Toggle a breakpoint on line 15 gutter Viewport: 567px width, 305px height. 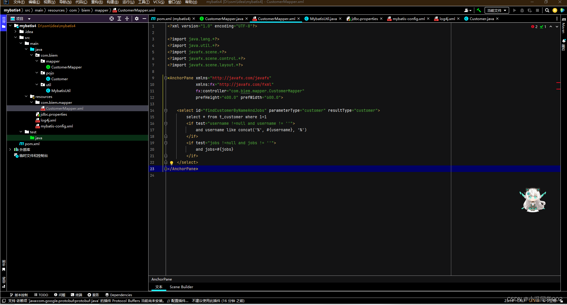160,117
